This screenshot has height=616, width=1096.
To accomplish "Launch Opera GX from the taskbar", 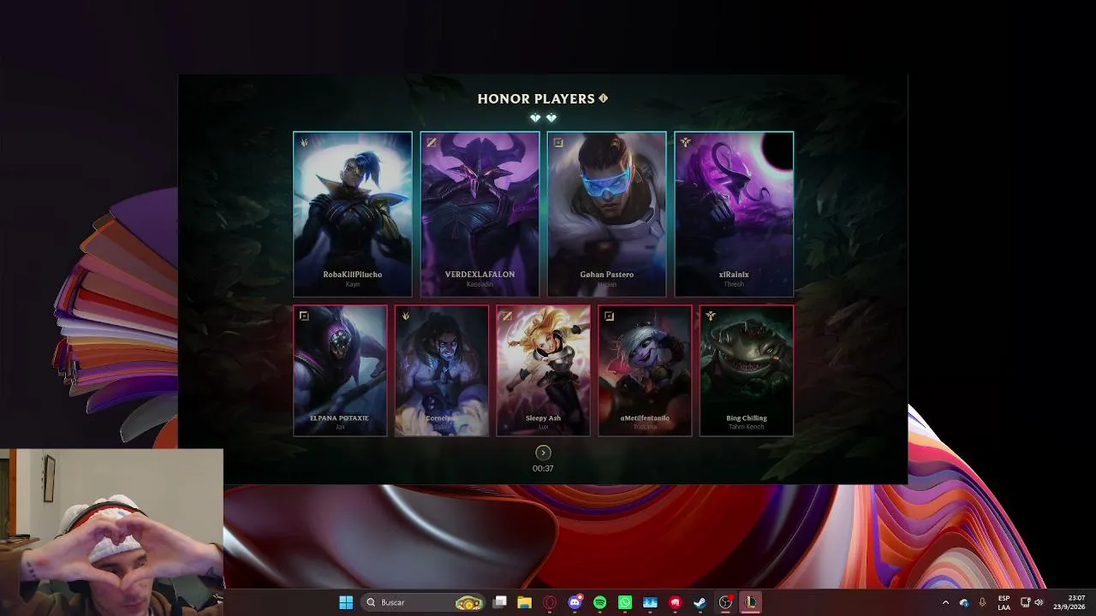I will [550, 602].
